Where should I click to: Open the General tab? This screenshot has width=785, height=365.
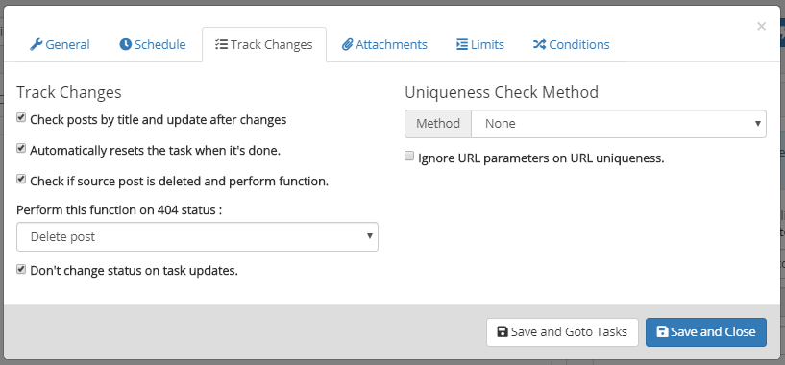(x=60, y=44)
